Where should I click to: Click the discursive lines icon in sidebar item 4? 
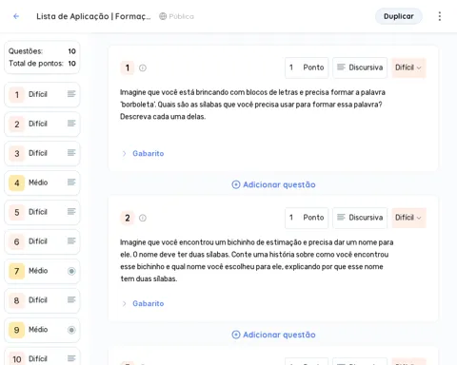[x=71, y=182]
